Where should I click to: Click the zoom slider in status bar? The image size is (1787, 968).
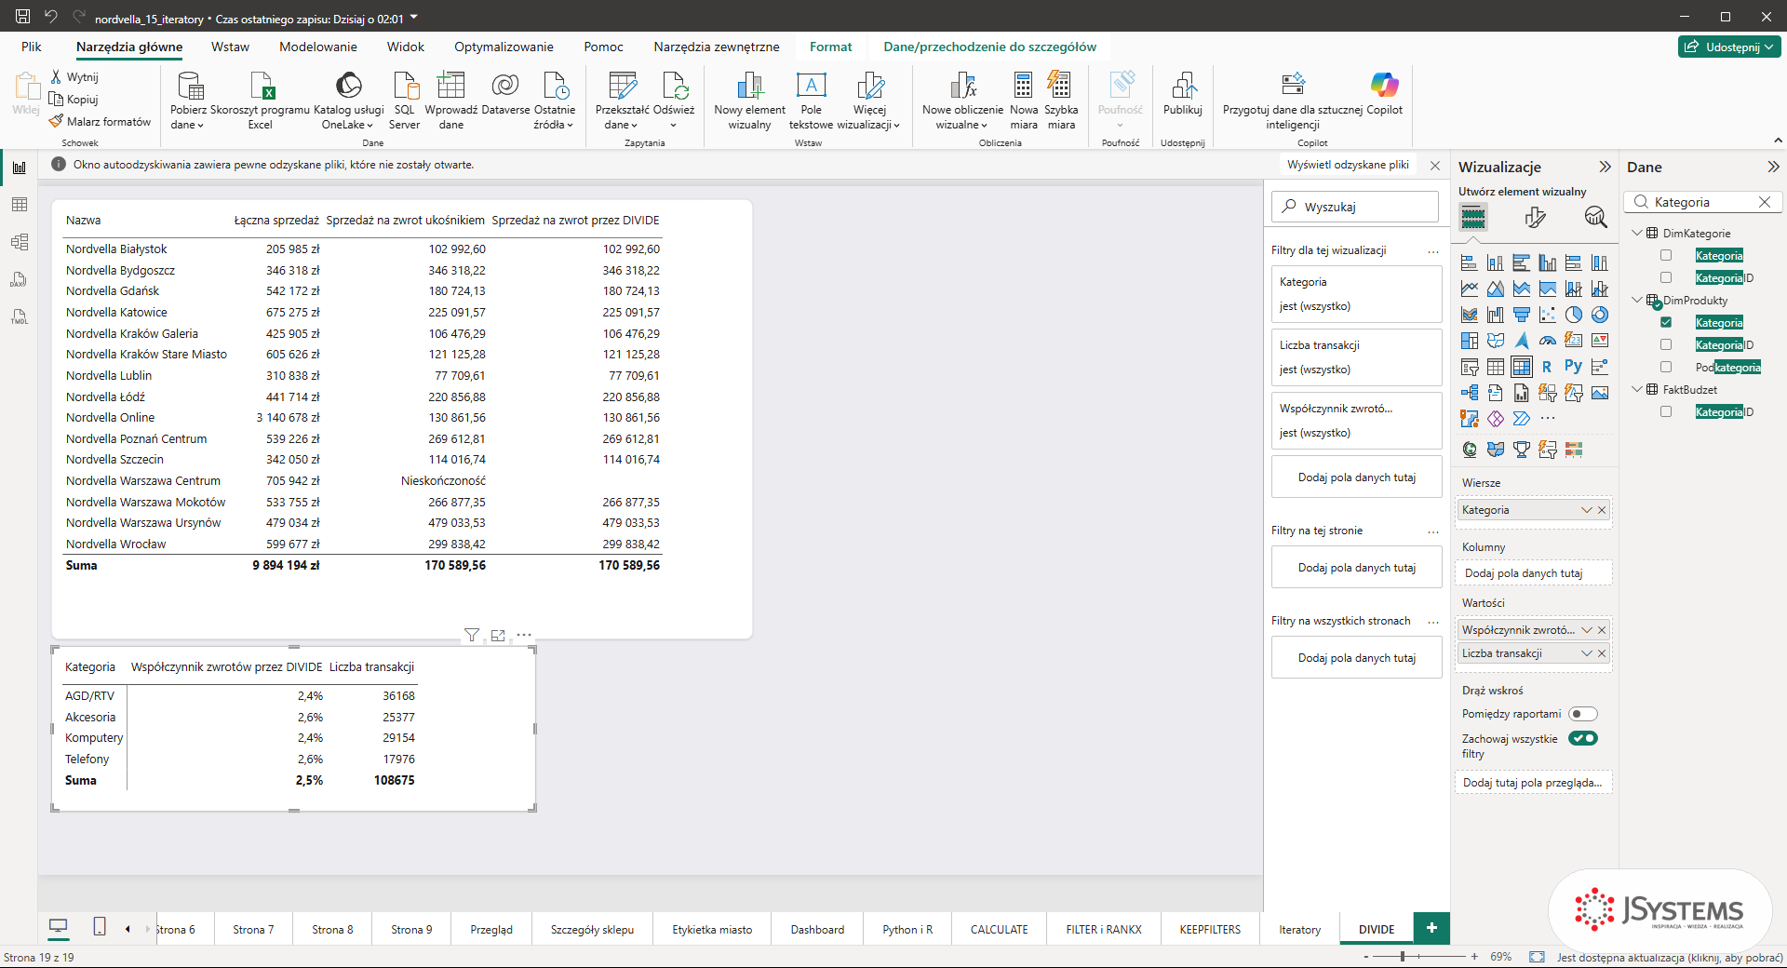click(1419, 956)
